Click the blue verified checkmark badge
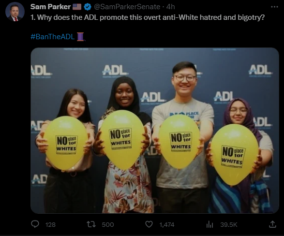284x236 pixels. pyautogui.click(x=88, y=7)
